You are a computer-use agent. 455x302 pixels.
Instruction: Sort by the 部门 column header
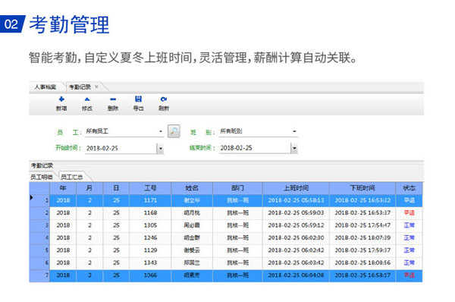tap(237, 188)
